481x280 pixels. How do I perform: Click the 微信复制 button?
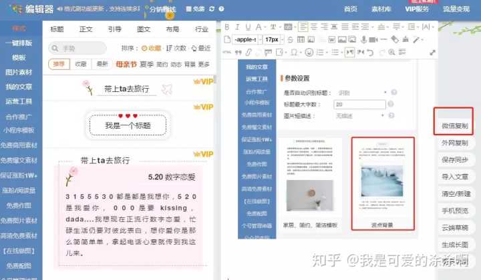coord(455,125)
